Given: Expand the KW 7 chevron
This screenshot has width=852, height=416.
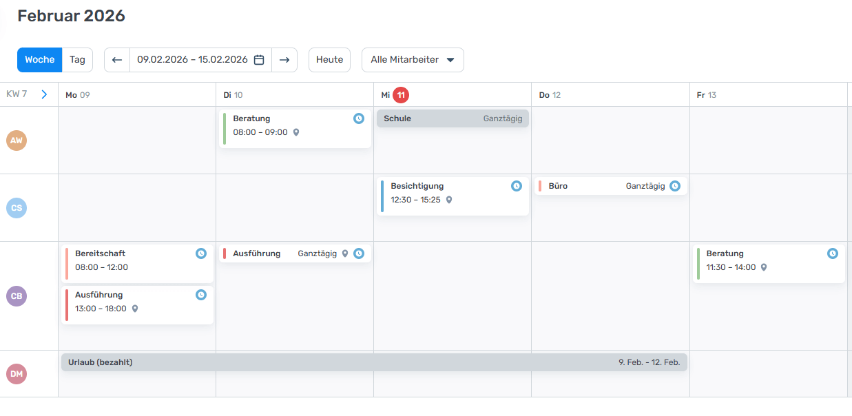Looking at the screenshot, I should click(x=44, y=94).
